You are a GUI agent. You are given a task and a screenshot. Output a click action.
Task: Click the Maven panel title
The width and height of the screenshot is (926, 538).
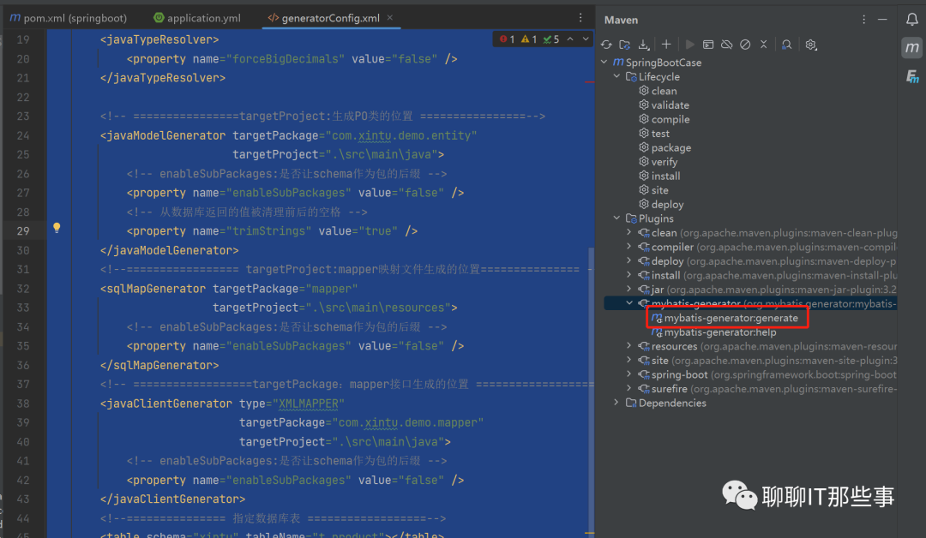point(621,20)
